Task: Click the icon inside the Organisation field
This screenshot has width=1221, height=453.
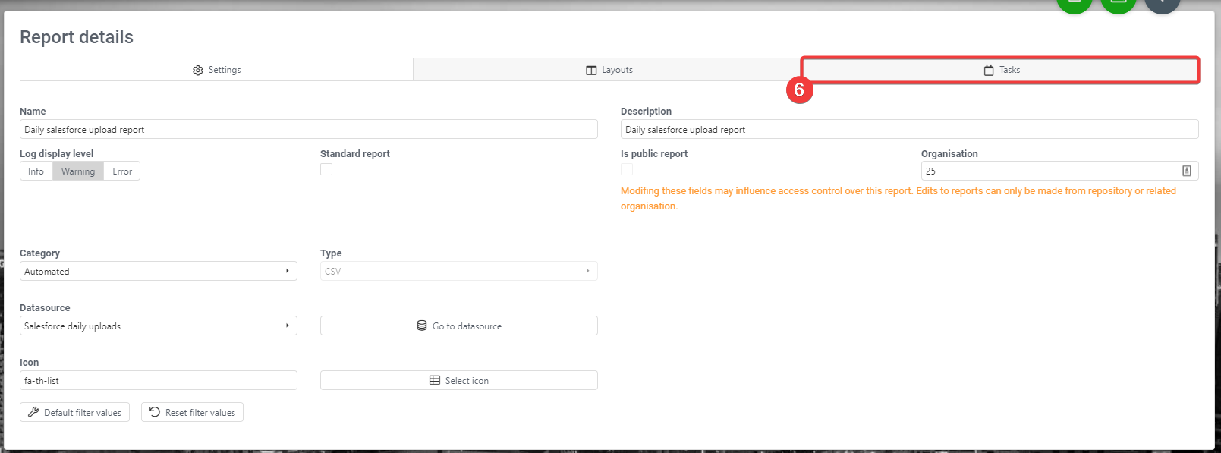Action: point(1187,171)
